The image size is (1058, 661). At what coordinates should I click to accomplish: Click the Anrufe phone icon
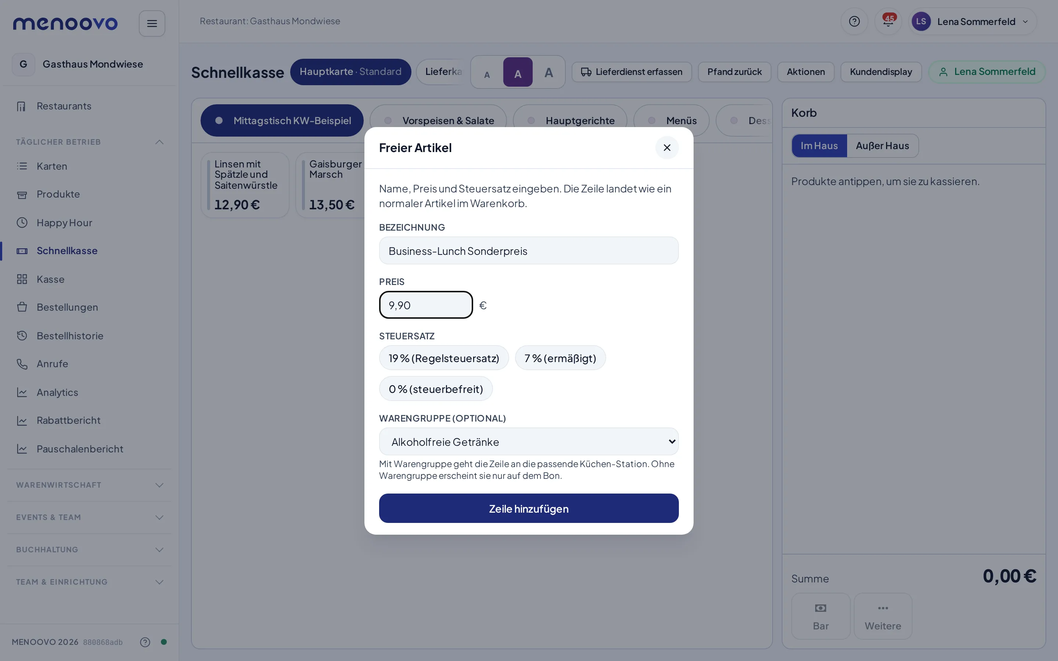22,364
